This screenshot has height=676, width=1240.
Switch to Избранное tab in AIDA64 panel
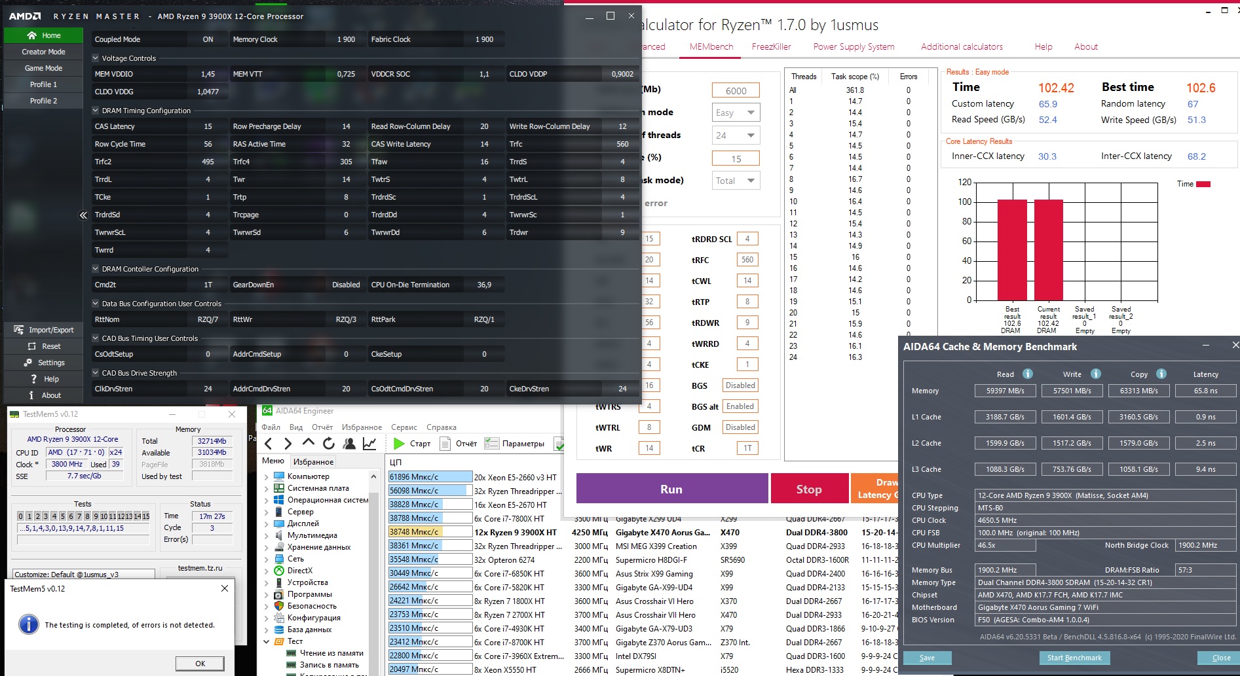click(313, 461)
